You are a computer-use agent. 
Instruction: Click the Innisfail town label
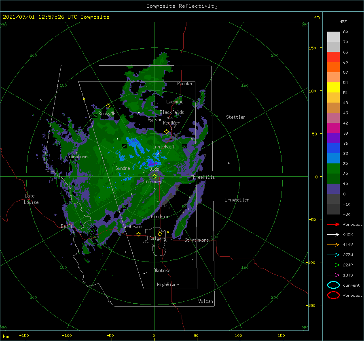click(x=163, y=147)
